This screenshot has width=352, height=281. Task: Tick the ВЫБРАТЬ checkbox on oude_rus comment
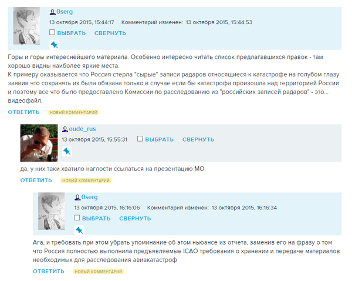[140, 139]
